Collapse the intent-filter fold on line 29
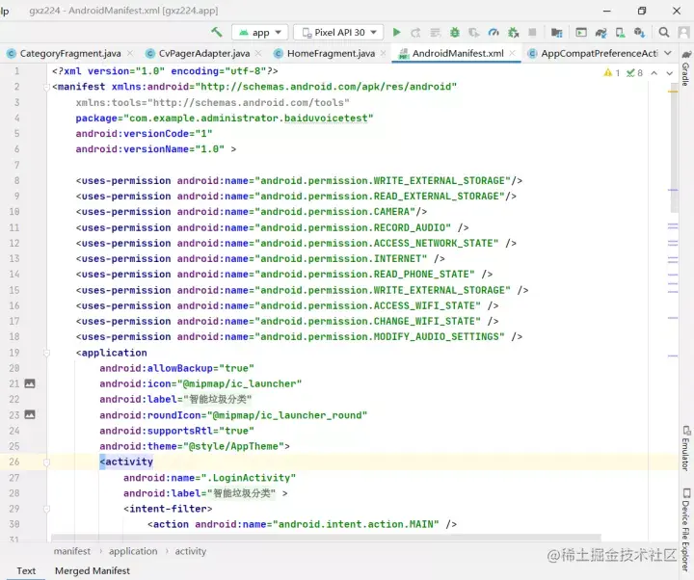 pyautogui.click(x=46, y=510)
